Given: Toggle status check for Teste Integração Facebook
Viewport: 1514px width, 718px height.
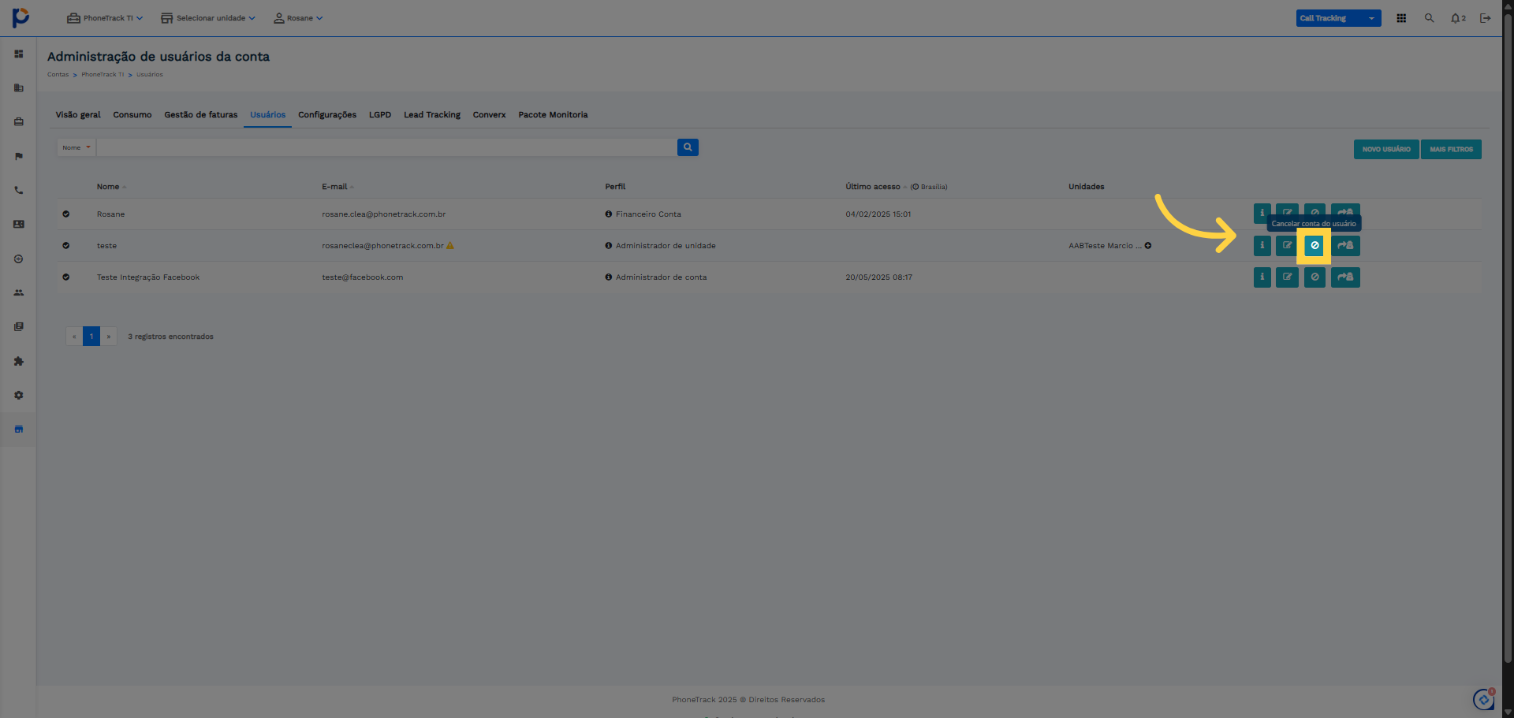Looking at the screenshot, I should 66,277.
